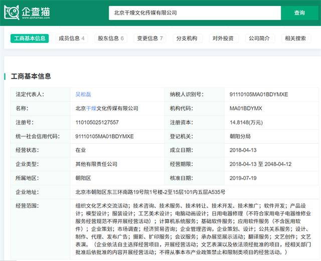Click the 注册资本 label
The image size is (321, 261).
(182, 122)
